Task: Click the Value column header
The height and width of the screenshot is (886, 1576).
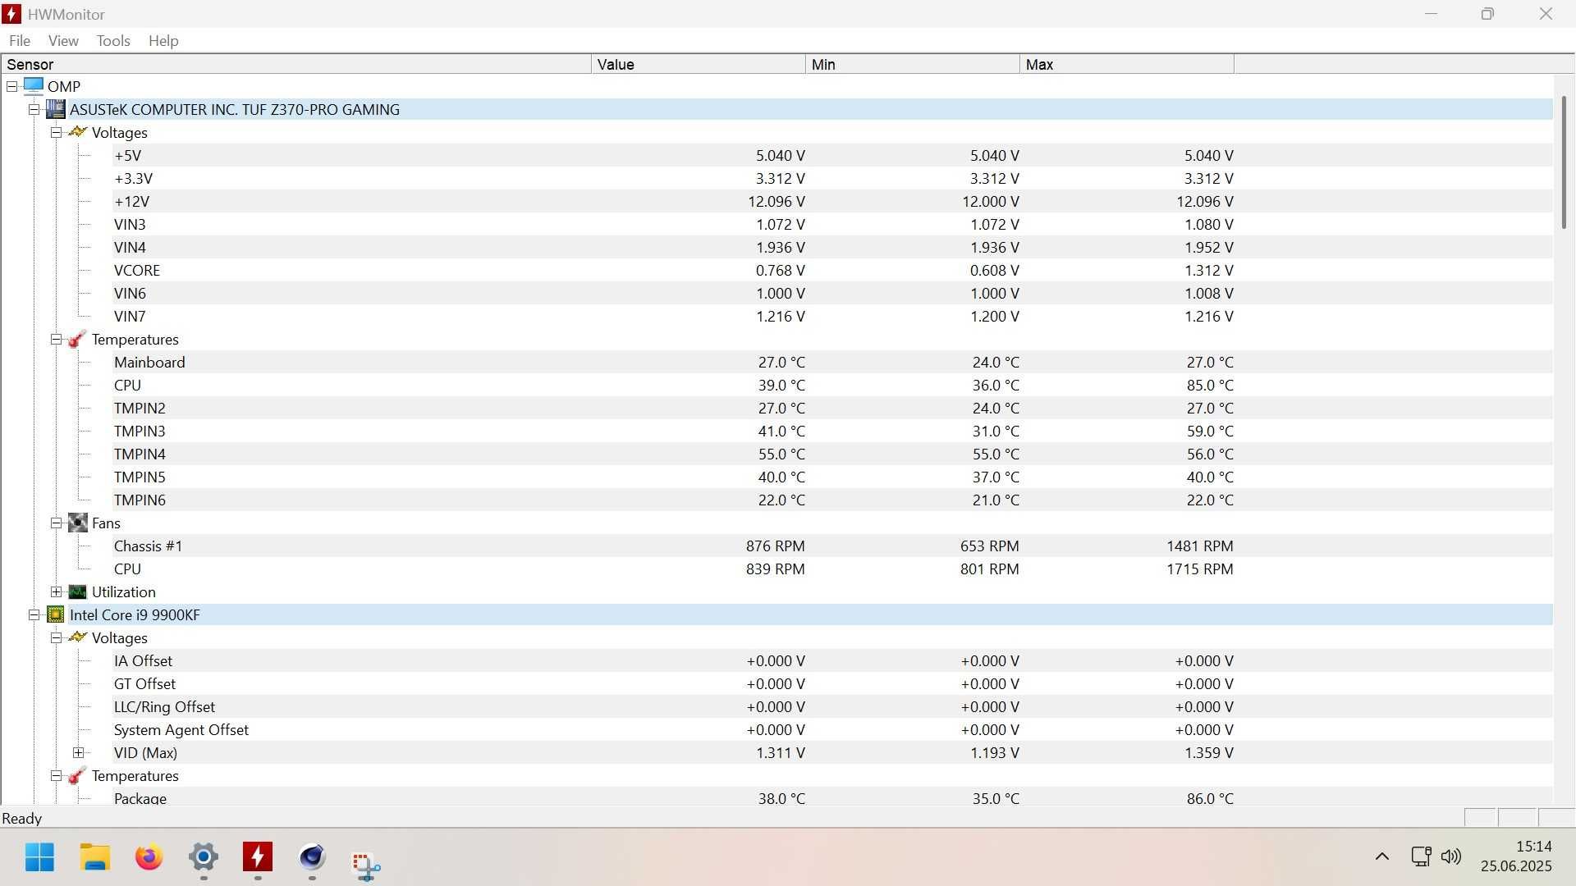Action: [x=698, y=64]
